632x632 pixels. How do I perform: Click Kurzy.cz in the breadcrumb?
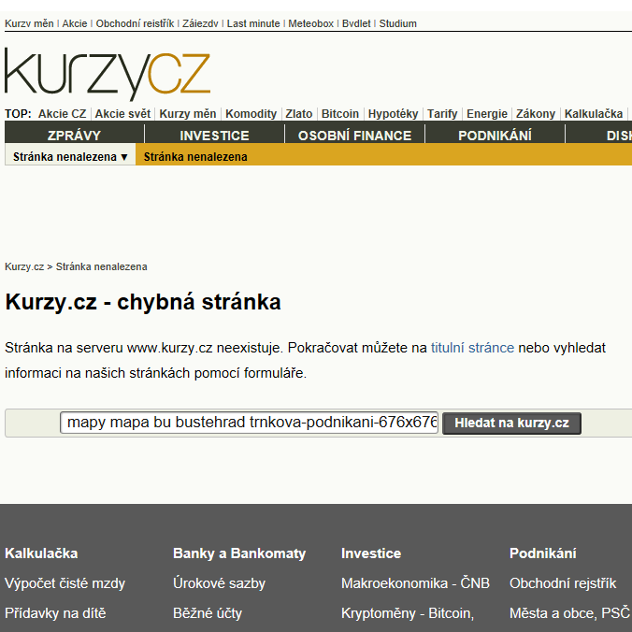coord(24,266)
